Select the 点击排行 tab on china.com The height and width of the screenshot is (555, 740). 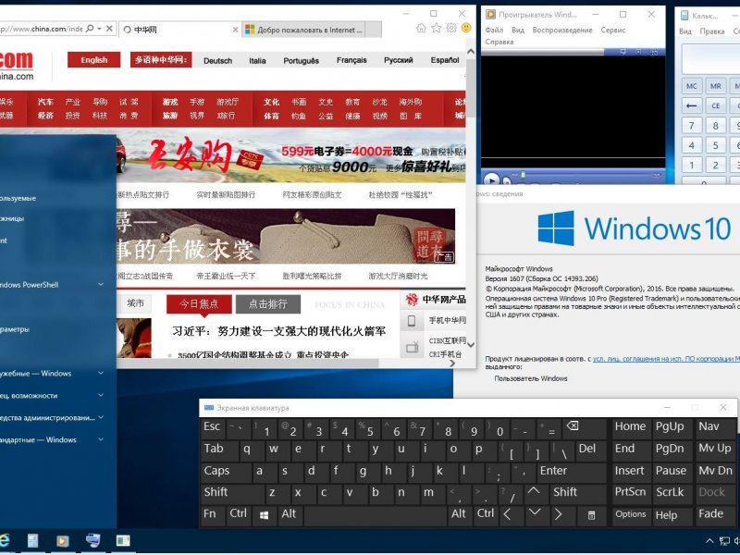(x=268, y=304)
